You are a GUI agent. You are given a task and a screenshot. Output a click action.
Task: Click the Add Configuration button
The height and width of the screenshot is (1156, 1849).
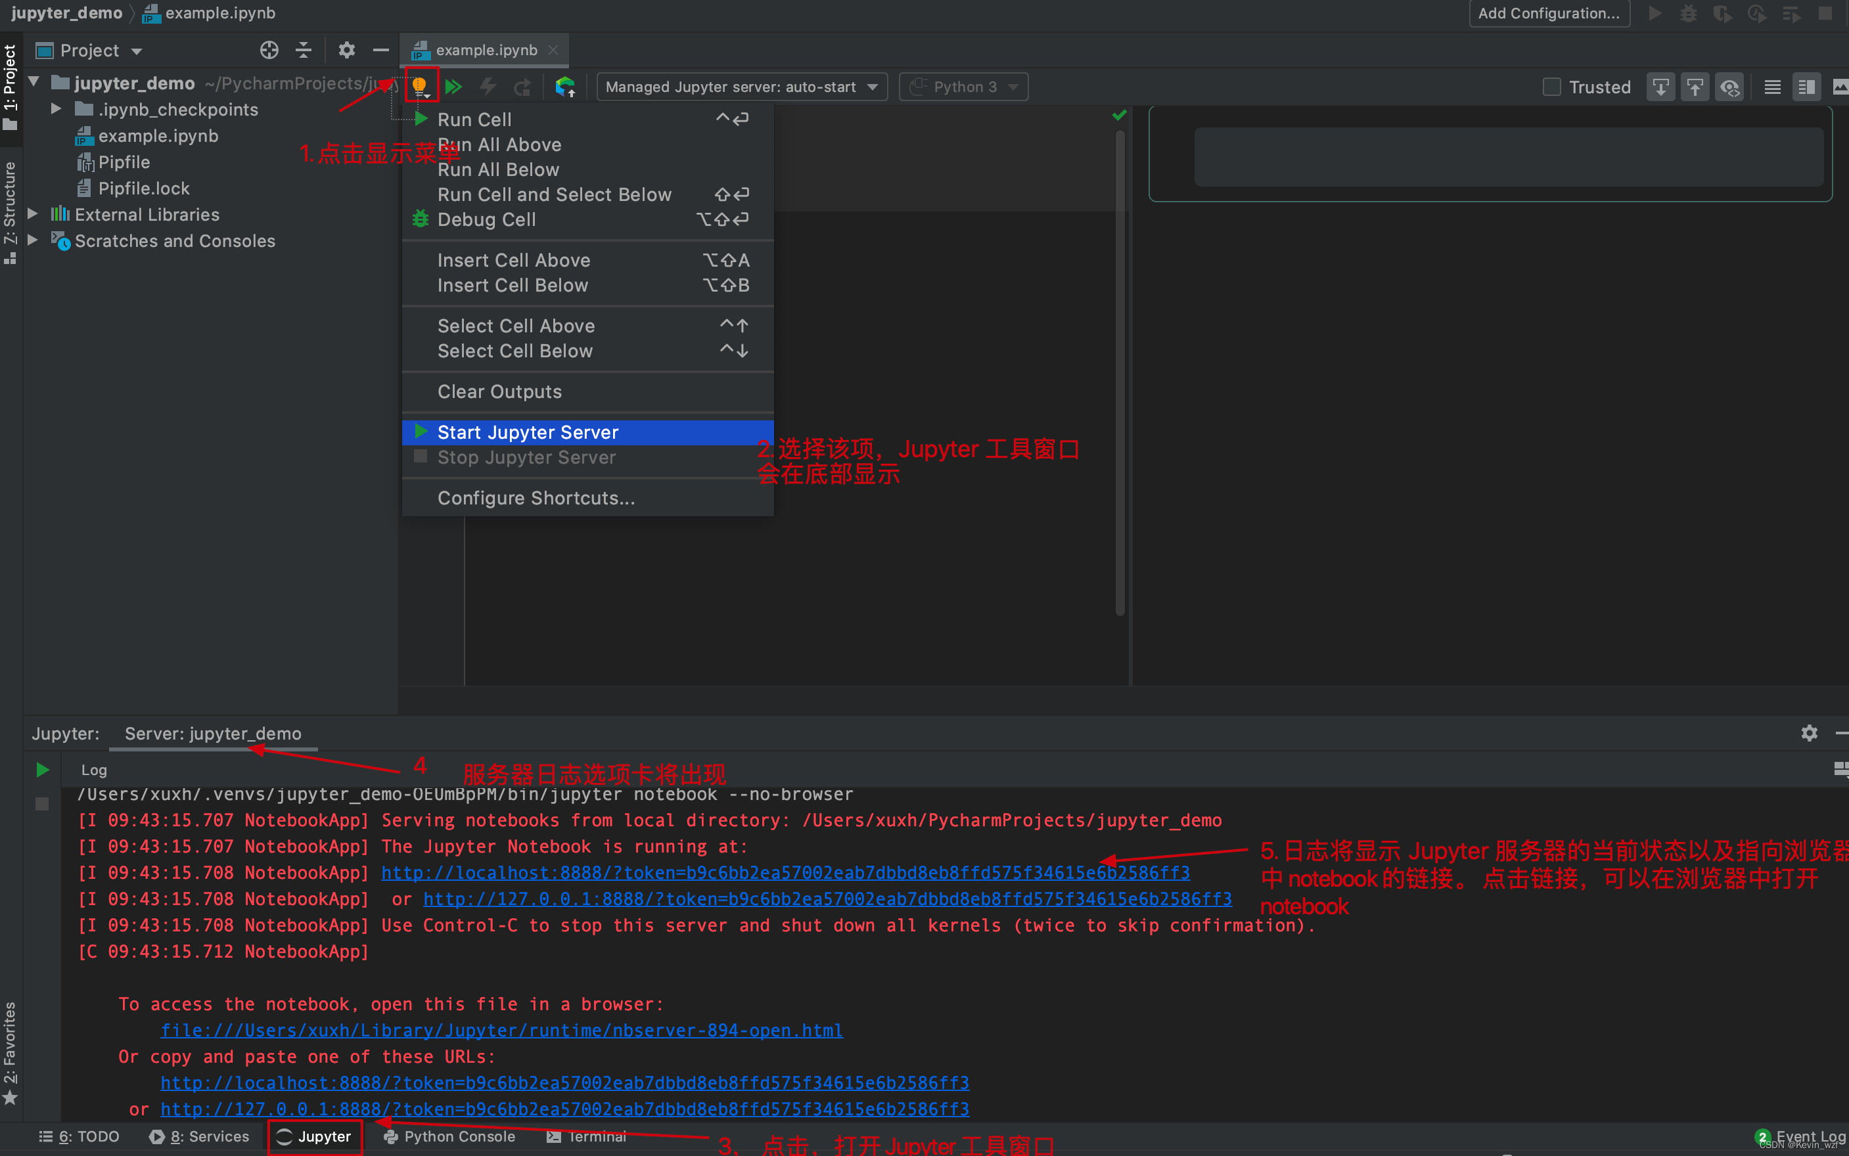pyautogui.click(x=1549, y=13)
